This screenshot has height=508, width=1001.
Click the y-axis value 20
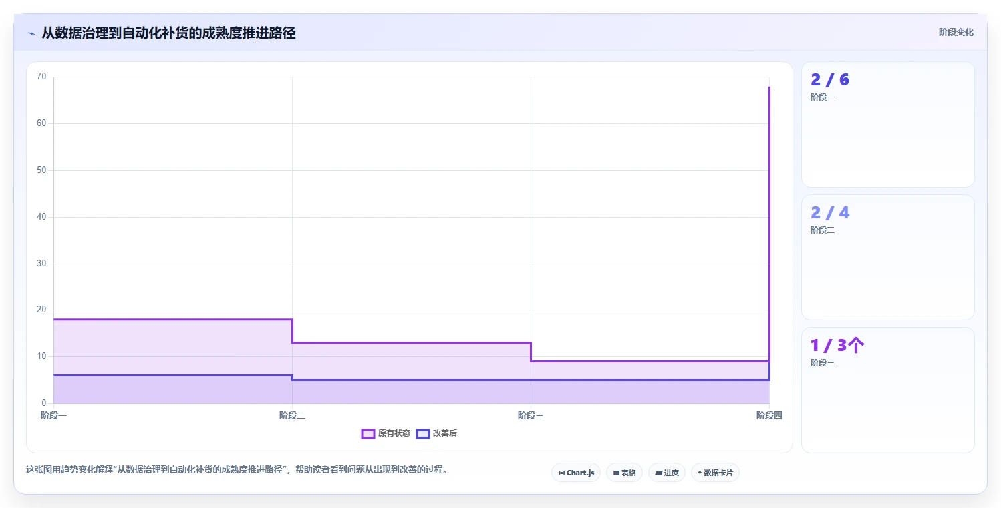(41, 310)
